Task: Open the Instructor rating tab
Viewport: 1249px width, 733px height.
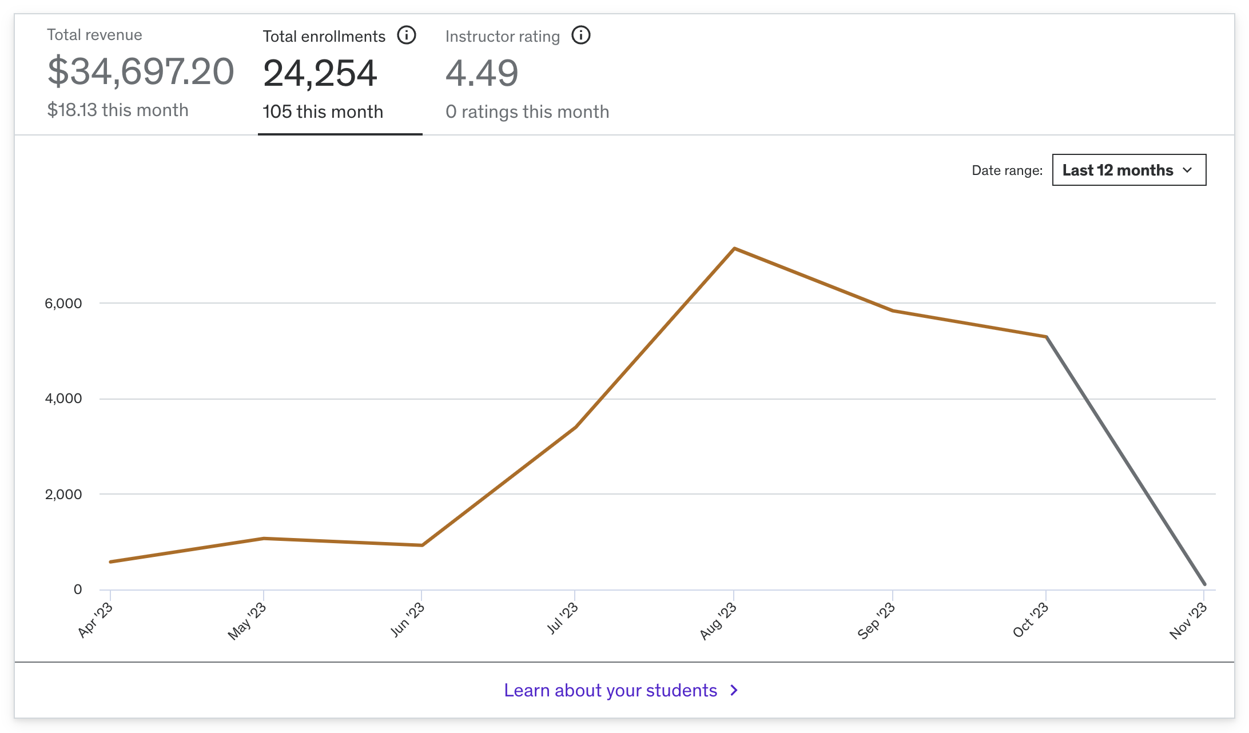Action: pos(527,74)
